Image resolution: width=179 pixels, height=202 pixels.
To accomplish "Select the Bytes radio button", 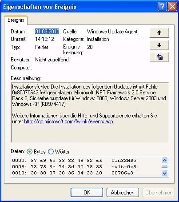I will [x=29, y=152].
